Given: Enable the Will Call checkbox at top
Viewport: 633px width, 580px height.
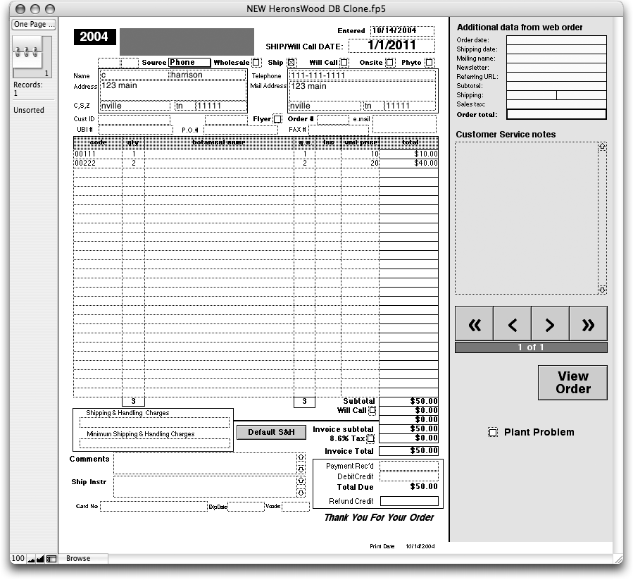Looking at the screenshot, I should click(344, 63).
